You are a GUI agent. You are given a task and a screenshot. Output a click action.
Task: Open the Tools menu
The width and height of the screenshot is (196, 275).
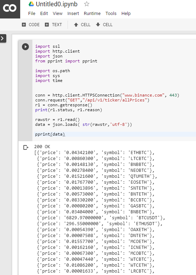(111, 14)
